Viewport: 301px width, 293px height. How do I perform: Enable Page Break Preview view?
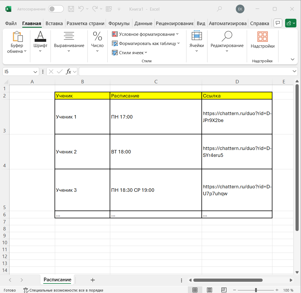(224, 290)
